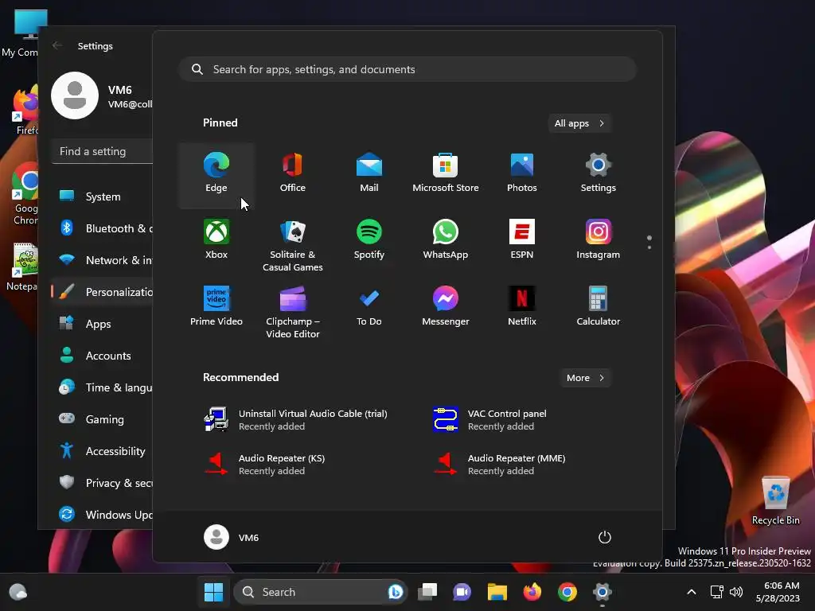Open Bing chat icon in taskbar search
Screen dimensions: 815x611
coord(396,592)
